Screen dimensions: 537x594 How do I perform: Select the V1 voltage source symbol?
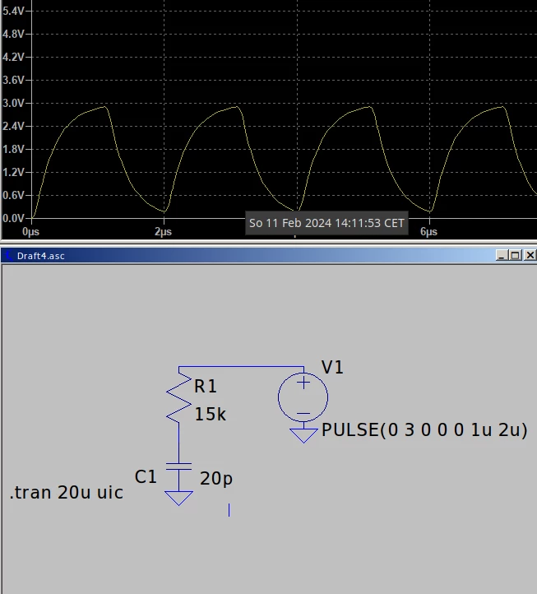(303, 397)
